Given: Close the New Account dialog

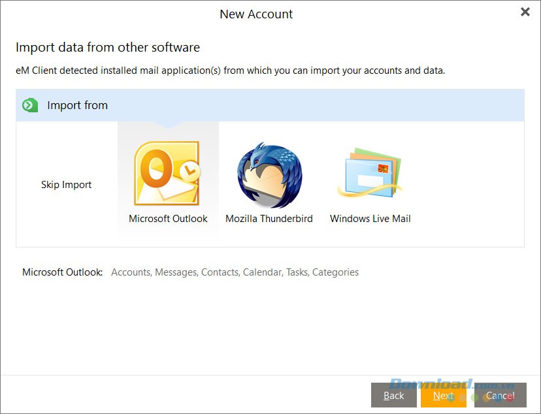Looking at the screenshot, I should pyautogui.click(x=525, y=12).
